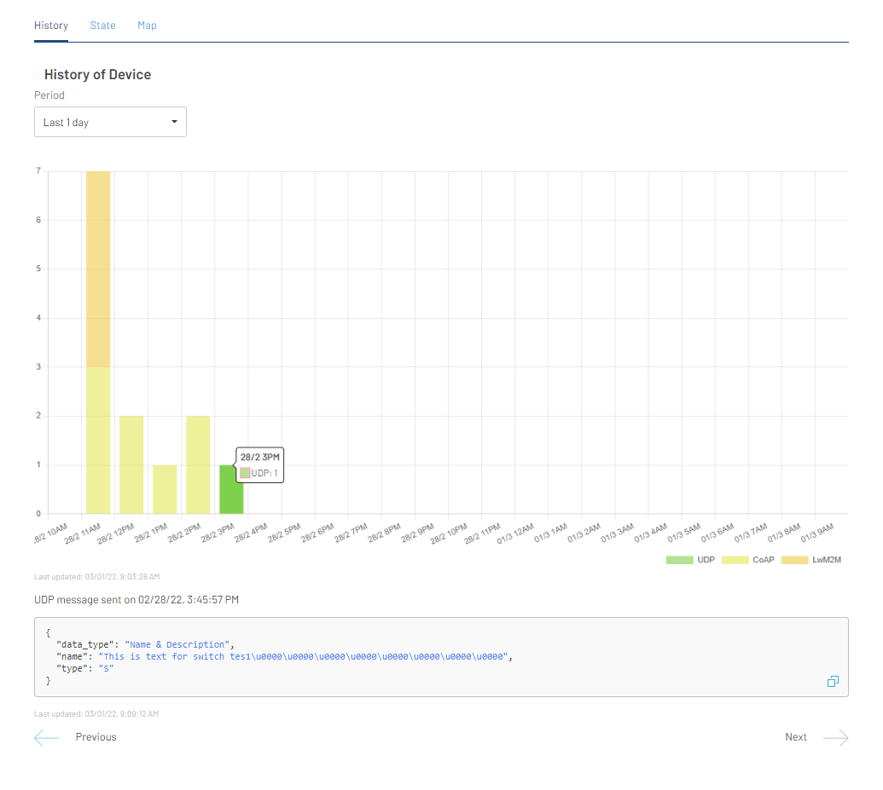Image resolution: width=883 pixels, height=790 pixels.
Task: Toggle UDP series via green legend swatch
Action: tap(679, 560)
